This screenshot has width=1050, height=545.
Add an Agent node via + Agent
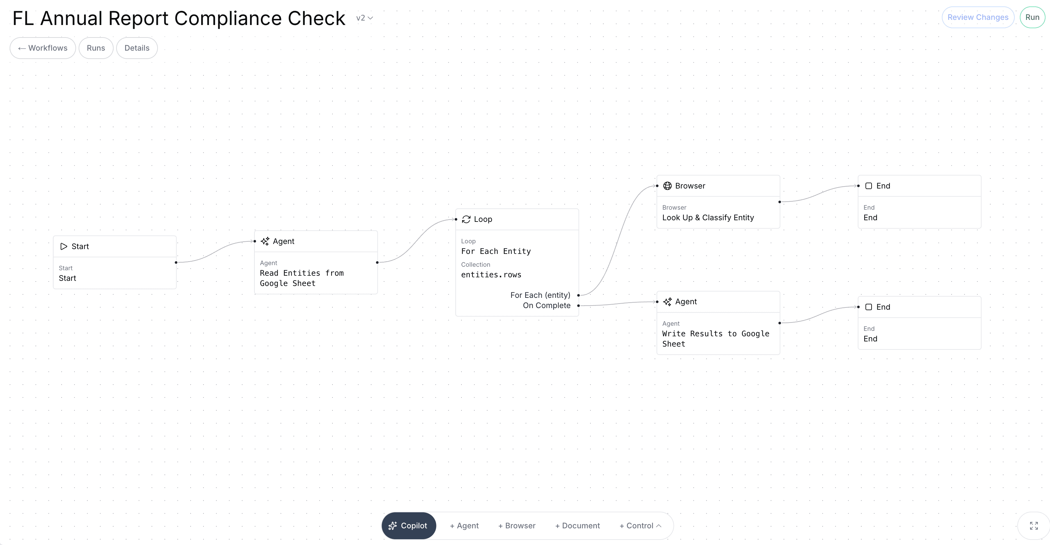click(464, 525)
